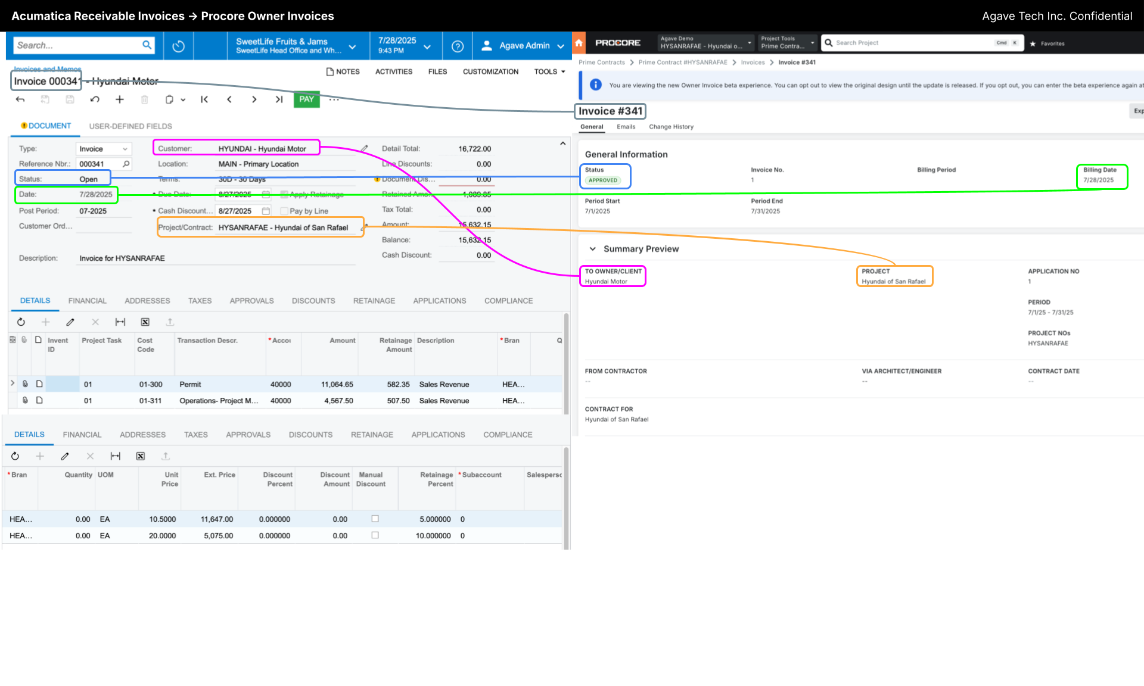Switch to USER-DEFINED FIELDS tab
Image resolution: width=1144 pixels, height=686 pixels.
130,126
